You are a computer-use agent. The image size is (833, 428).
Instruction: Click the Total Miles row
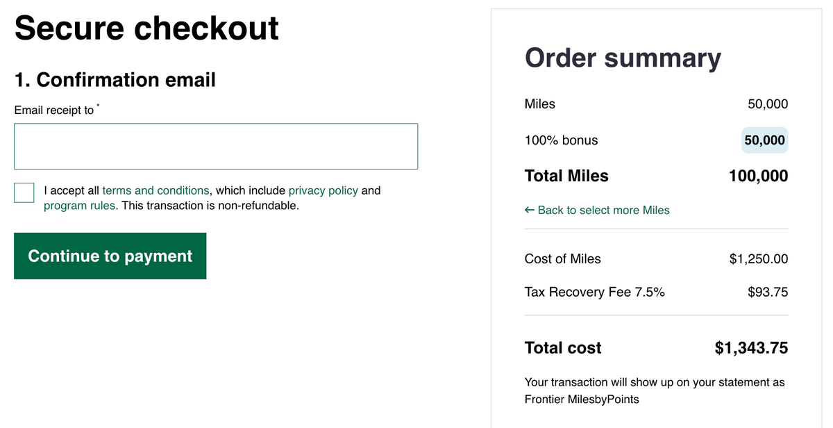pyautogui.click(x=656, y=176)
